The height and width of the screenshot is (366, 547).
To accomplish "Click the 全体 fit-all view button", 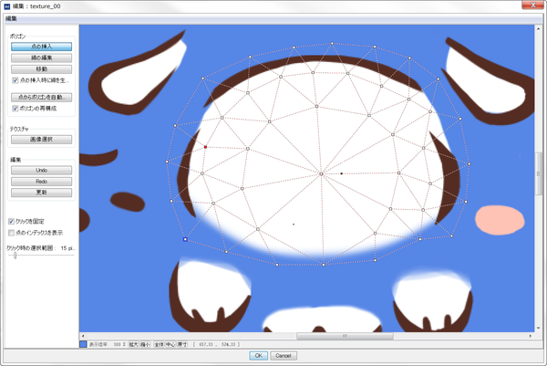I will click(x=159, y=344).
